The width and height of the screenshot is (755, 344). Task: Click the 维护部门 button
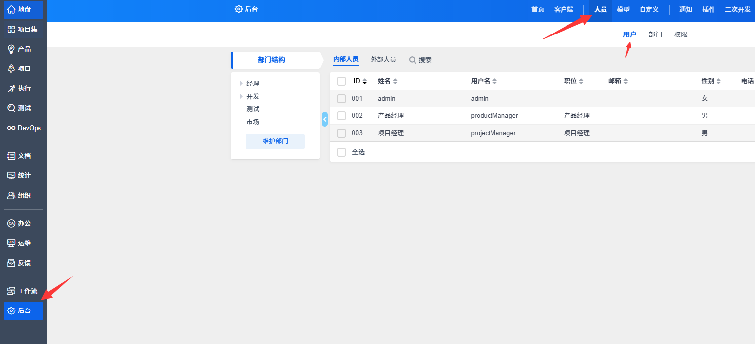coord(275,141)
